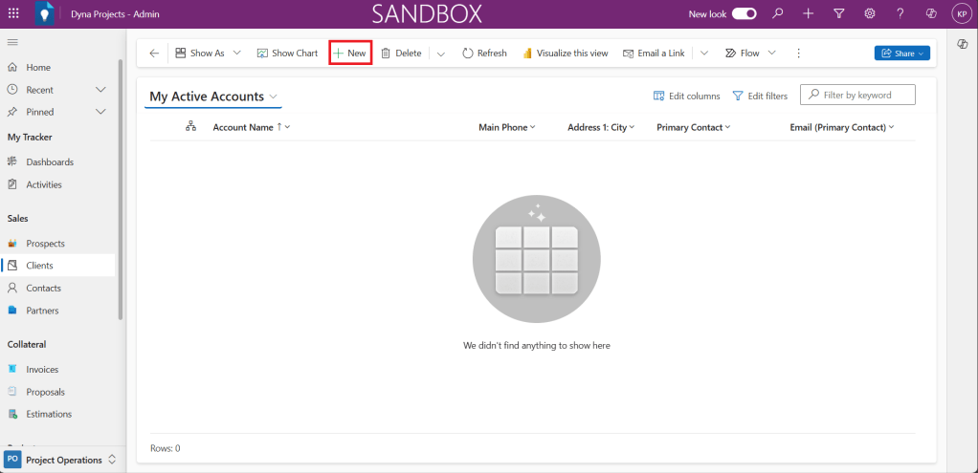Open the app launcher waffle icon

(13, 13)
